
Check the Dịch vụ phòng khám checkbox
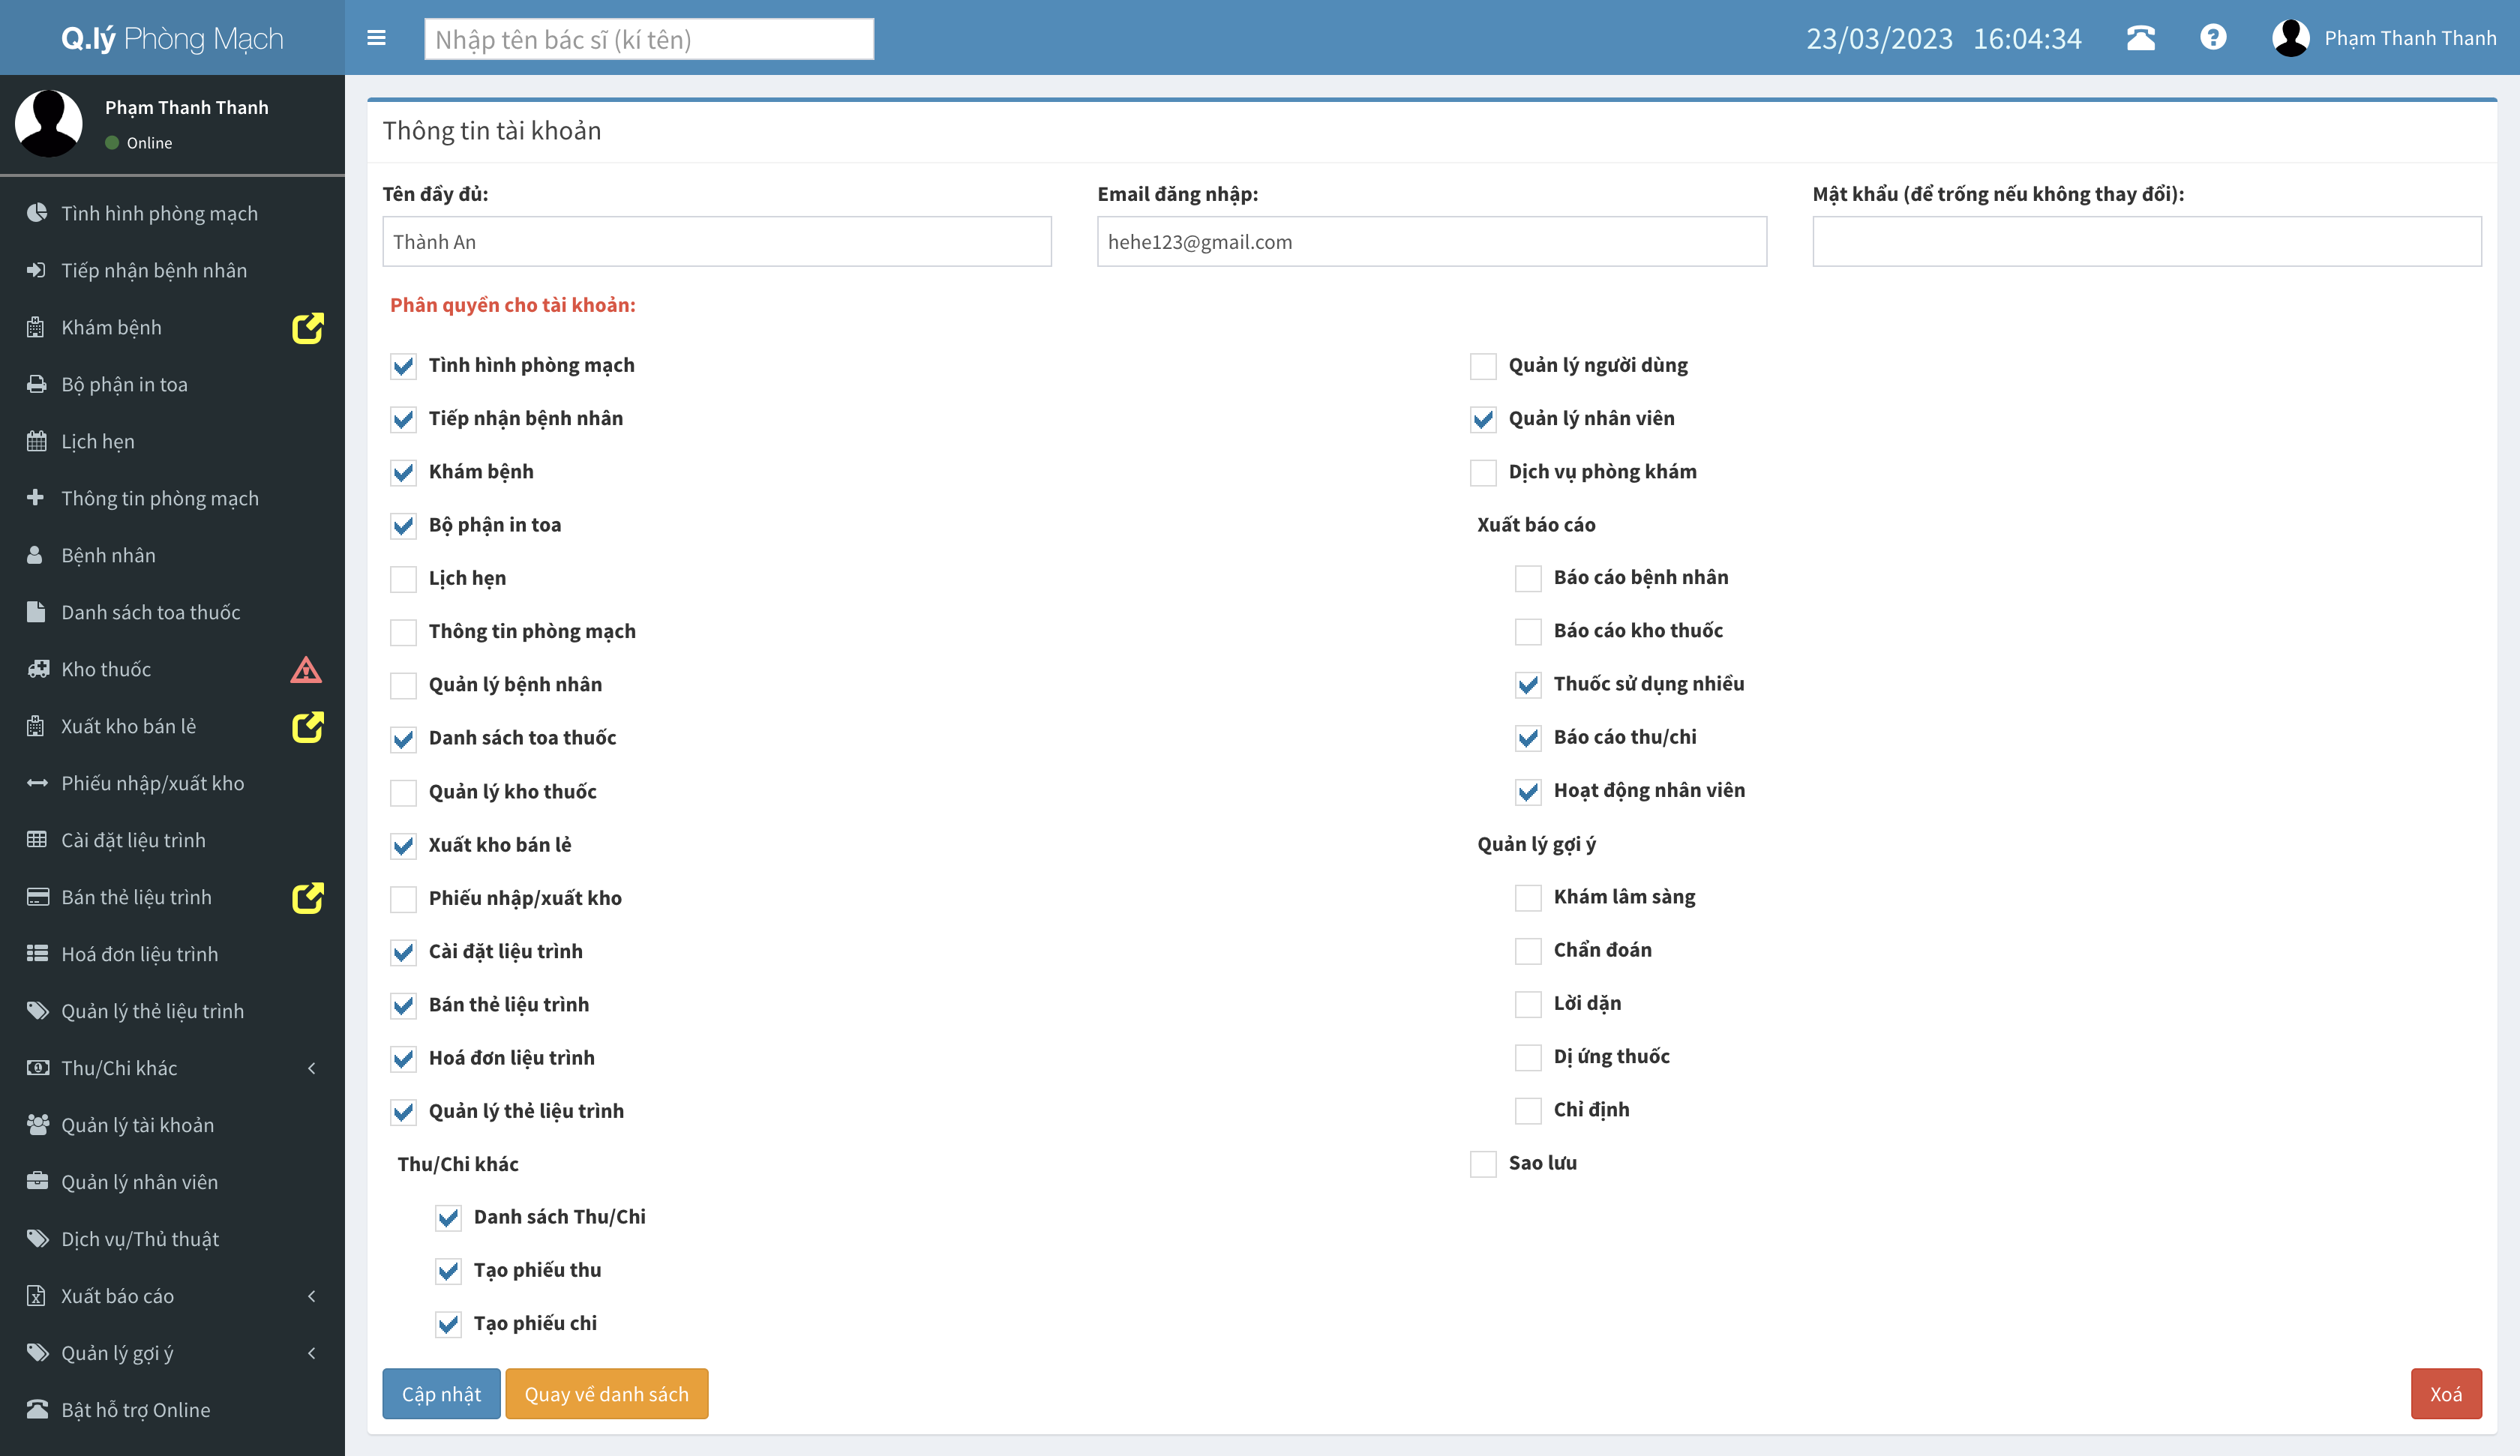click(x=1483, y=472)
